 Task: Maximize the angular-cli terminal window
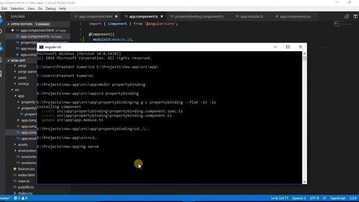(288, 47)
